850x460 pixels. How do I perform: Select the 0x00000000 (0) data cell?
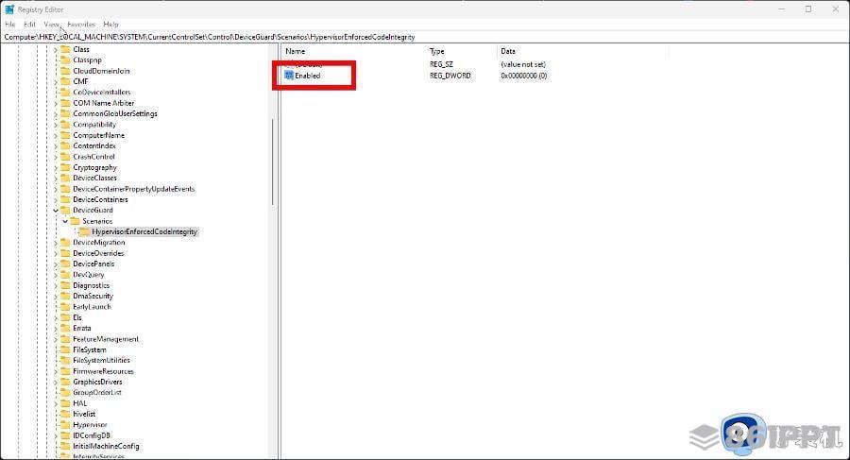pyautogui.click(x=523, y=76)
